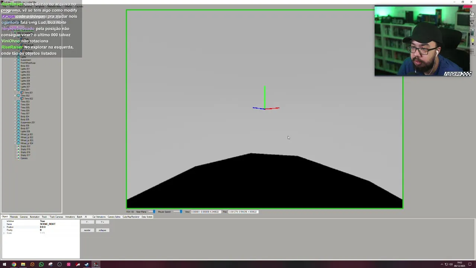Open the Car Animations tab
The height and width of the screenshot is (268, 476).
coord(99,217)
